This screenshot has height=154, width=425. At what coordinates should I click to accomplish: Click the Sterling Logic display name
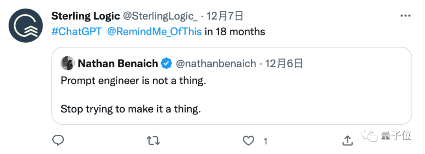(86, 16)
